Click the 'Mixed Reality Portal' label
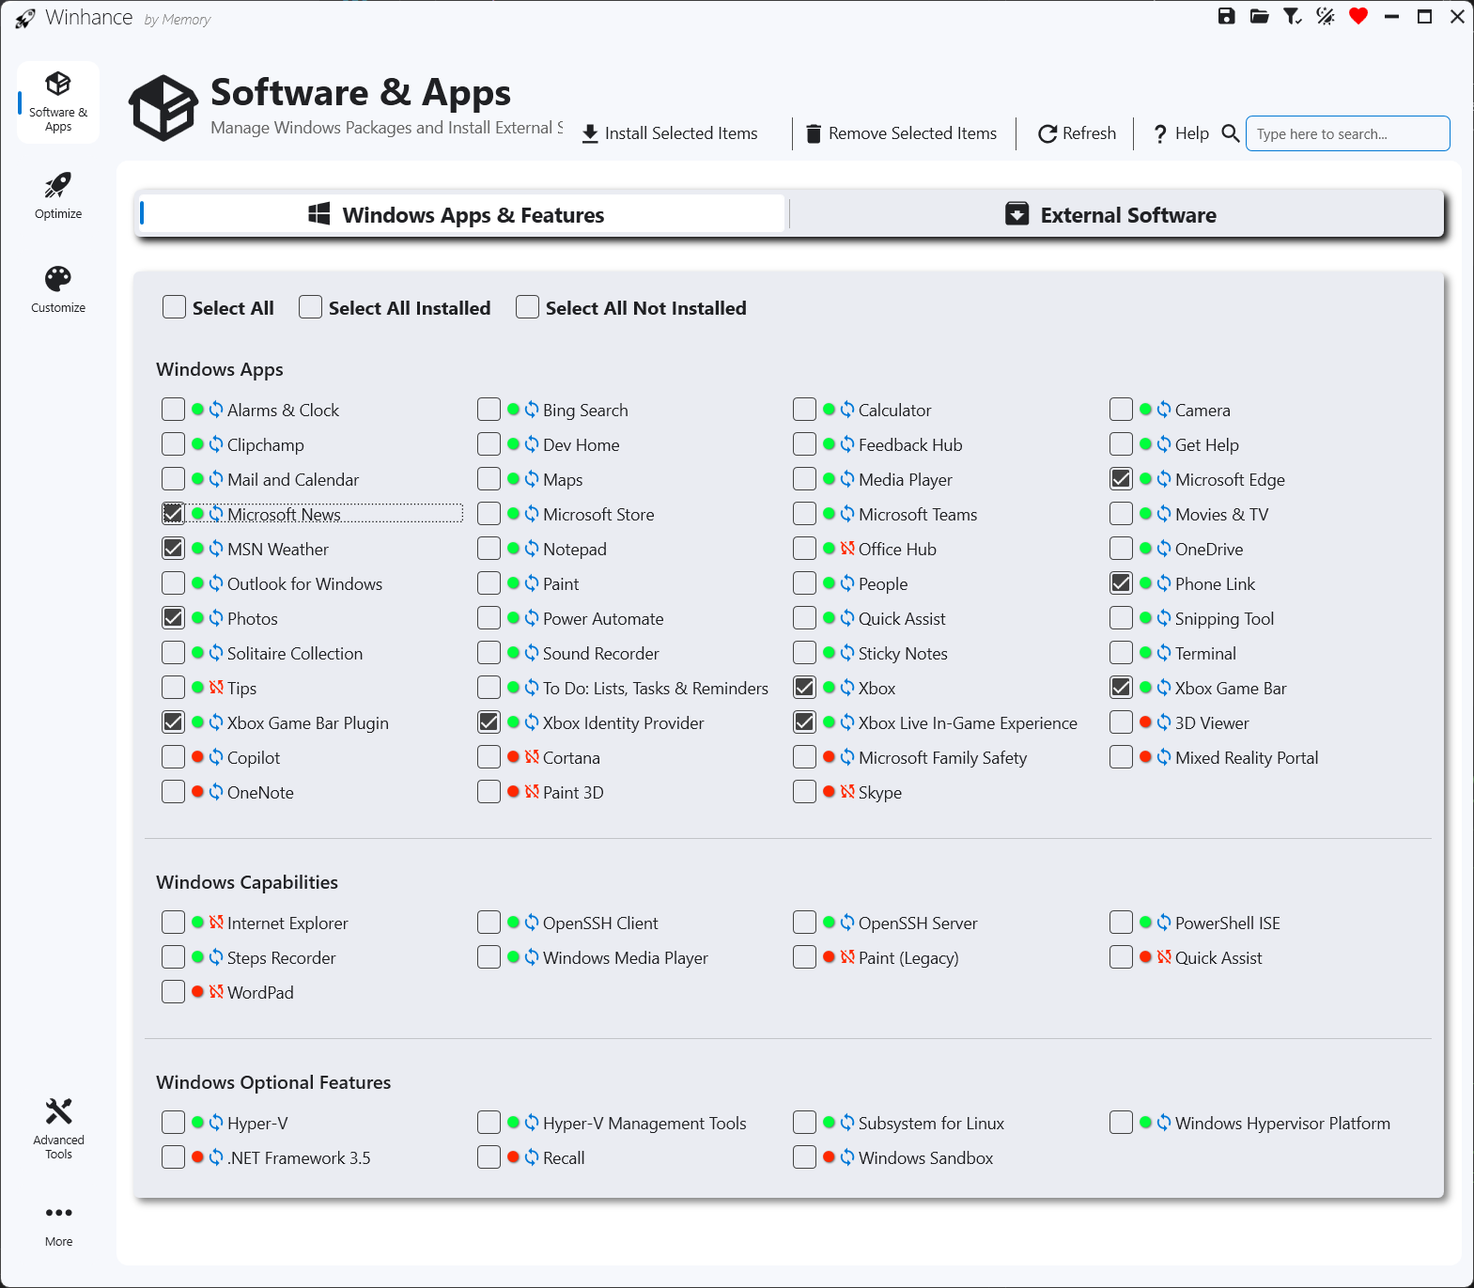The width and height of the screenshot is (1474, 1288). tap(1247, 757)
